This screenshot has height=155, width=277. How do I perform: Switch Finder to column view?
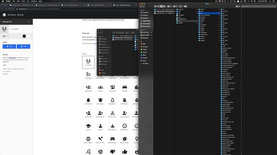click(x=161, y=6)
